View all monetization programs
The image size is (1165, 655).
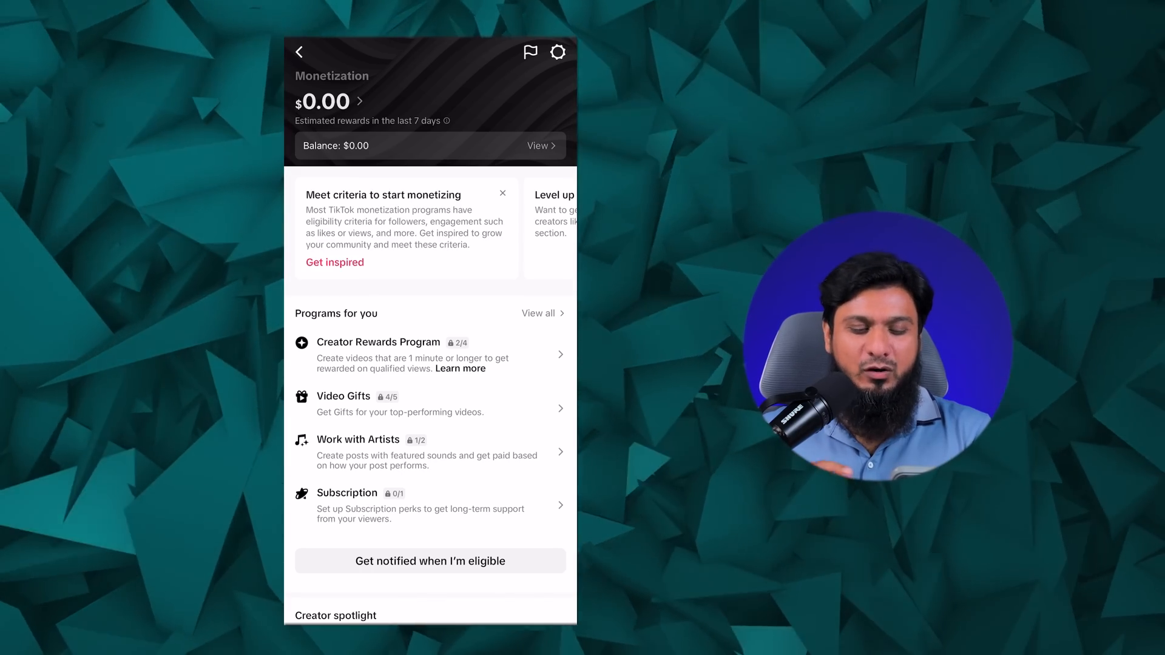543,313
